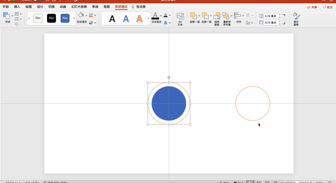Screen dimensions: 336x183
Task: Apply the black A WordArt style
Action: 112,19
